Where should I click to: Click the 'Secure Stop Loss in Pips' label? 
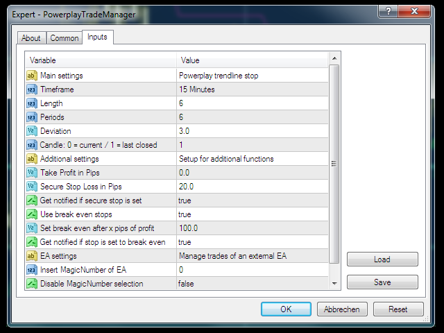[81, 187]
